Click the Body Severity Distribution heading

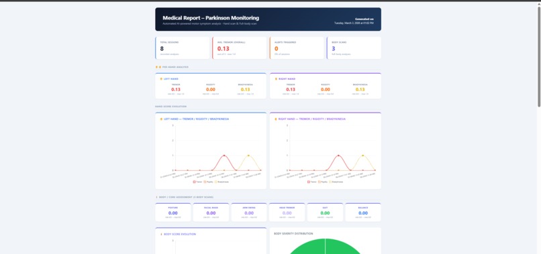(293, 234)
